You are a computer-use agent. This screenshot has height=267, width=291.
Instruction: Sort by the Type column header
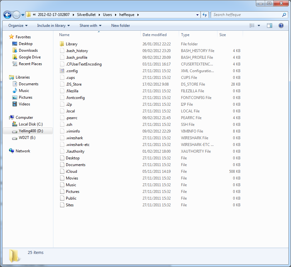point(185,35)
